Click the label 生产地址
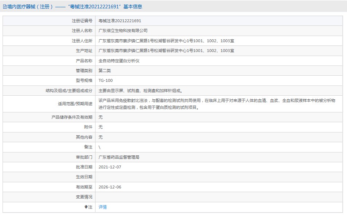This screenshot has width=347, height=215. (84, 51)
